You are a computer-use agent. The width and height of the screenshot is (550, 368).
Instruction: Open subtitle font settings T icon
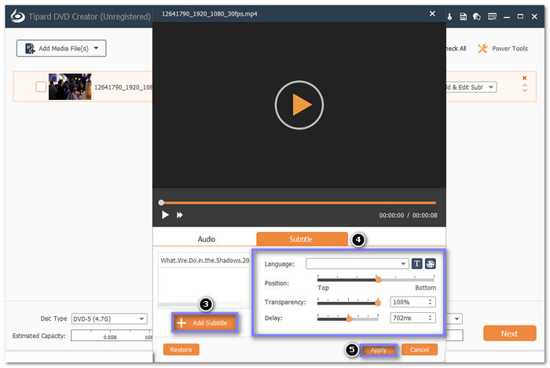pos(416,263)
